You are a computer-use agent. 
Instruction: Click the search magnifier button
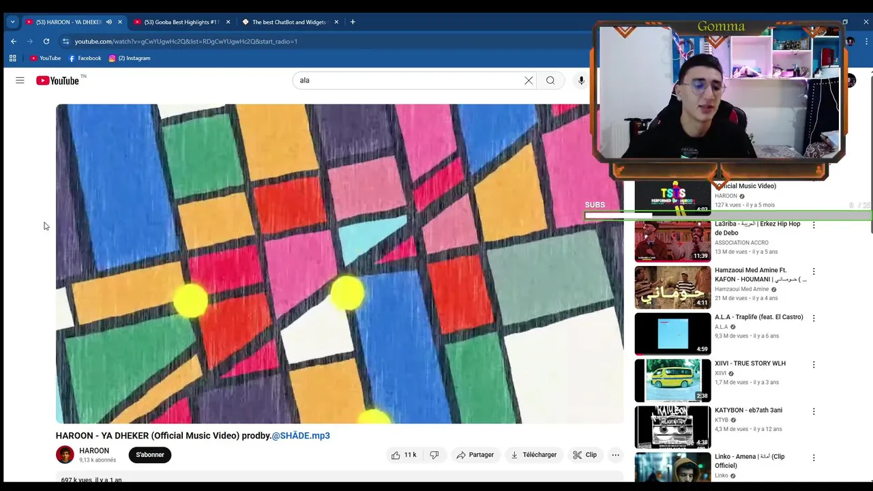tap(550, 80)
